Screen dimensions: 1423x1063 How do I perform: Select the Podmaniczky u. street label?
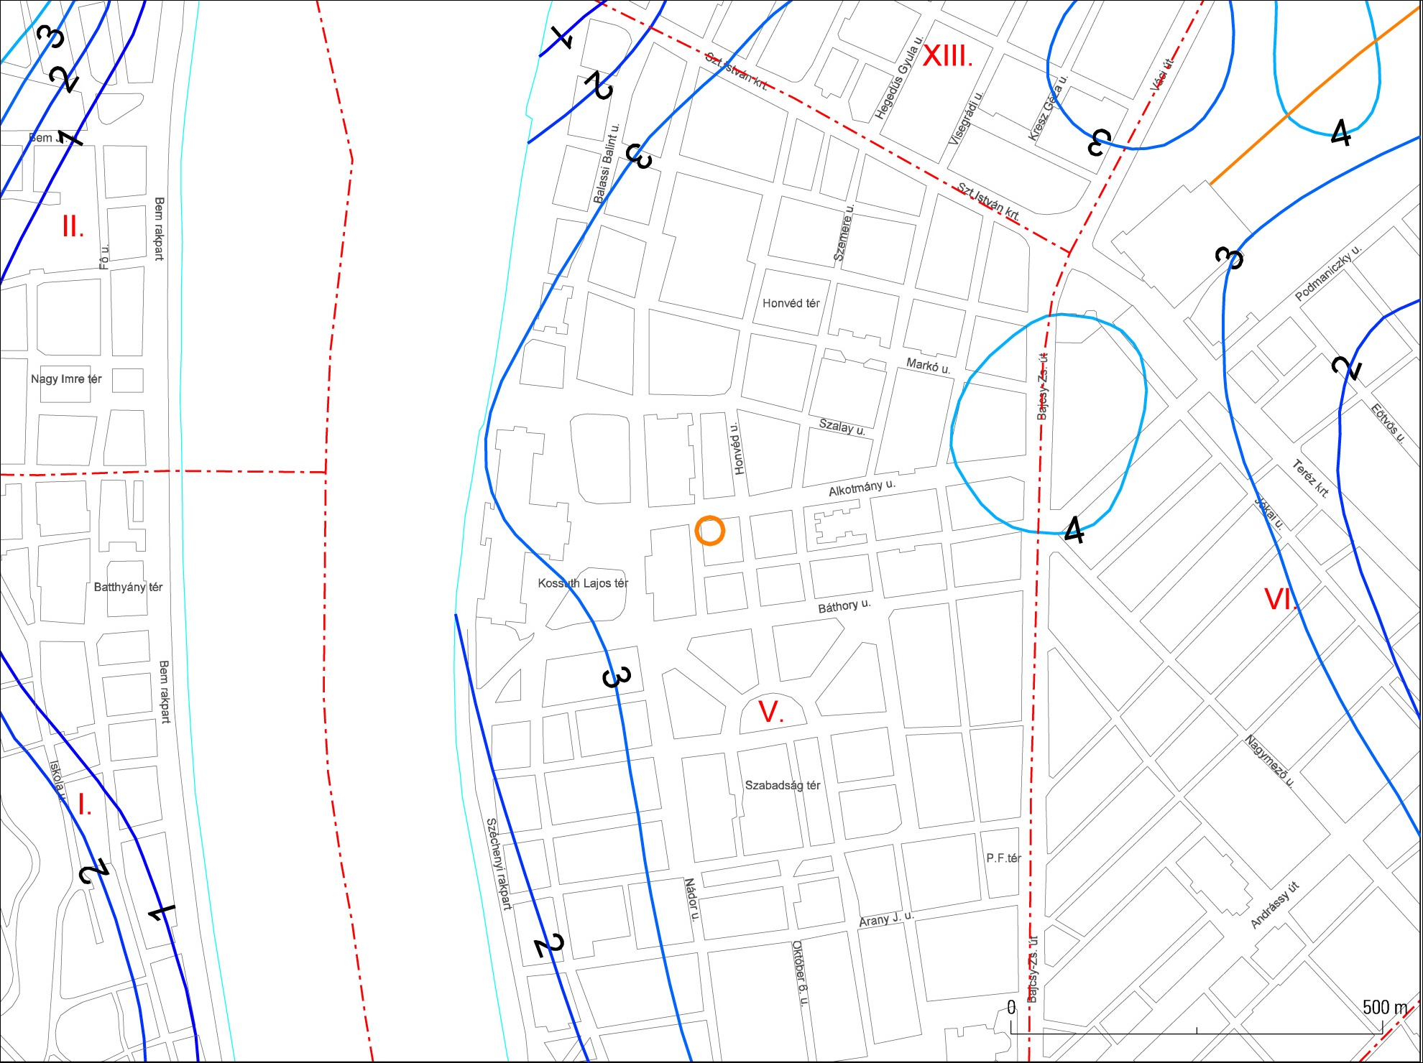tap(1328, 273)
